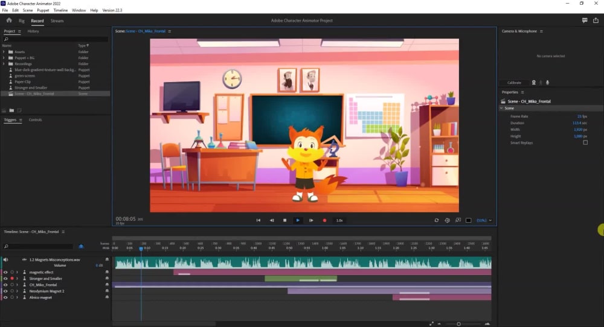604x327 pixels.
Task: Expand the magnetic effect track
Action: click(17, 272)
